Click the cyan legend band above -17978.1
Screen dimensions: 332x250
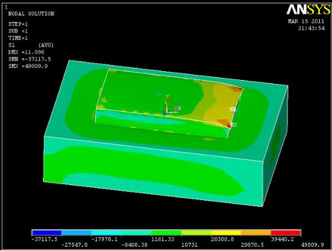point(106,233)
